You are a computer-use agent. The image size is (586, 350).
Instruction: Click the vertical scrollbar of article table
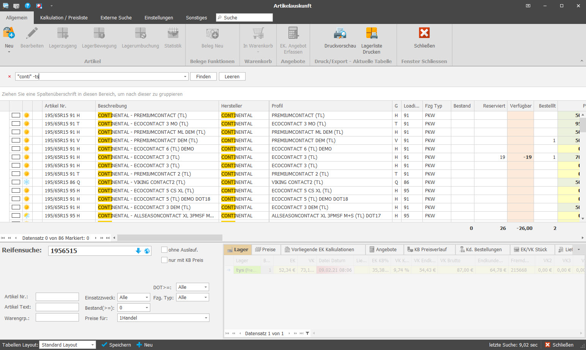pyautogui.click(x=583, y=125)
